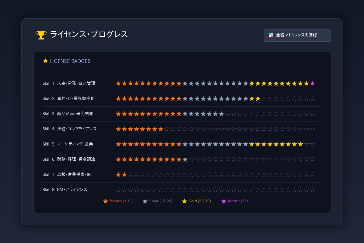Click the lone silver star in Skill 6 row

point(185,159)
